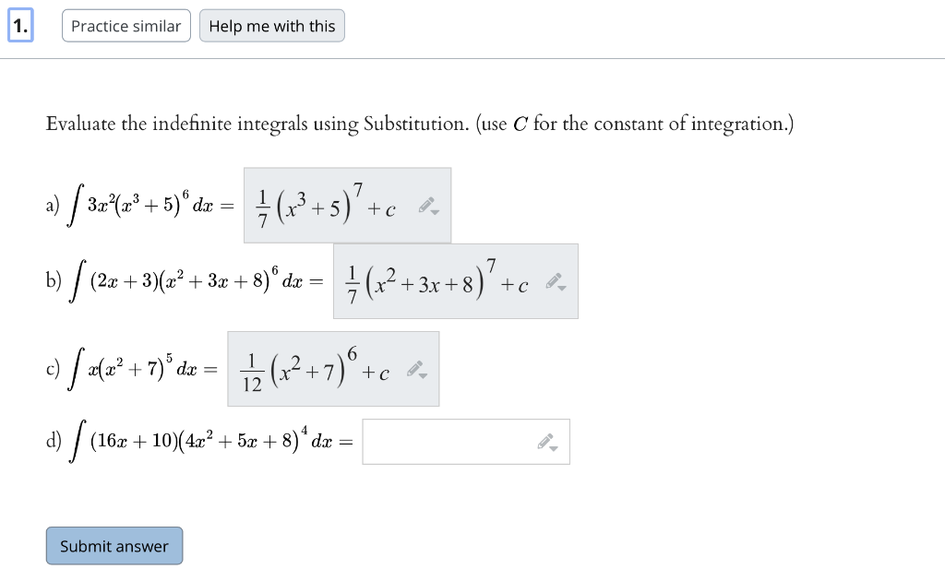Image resolution: width=945 pixels, height=581 pixels.
Task: Expand the small arrow beside part c's pencil
Action: pyautogui.click(x=423, y=374)
